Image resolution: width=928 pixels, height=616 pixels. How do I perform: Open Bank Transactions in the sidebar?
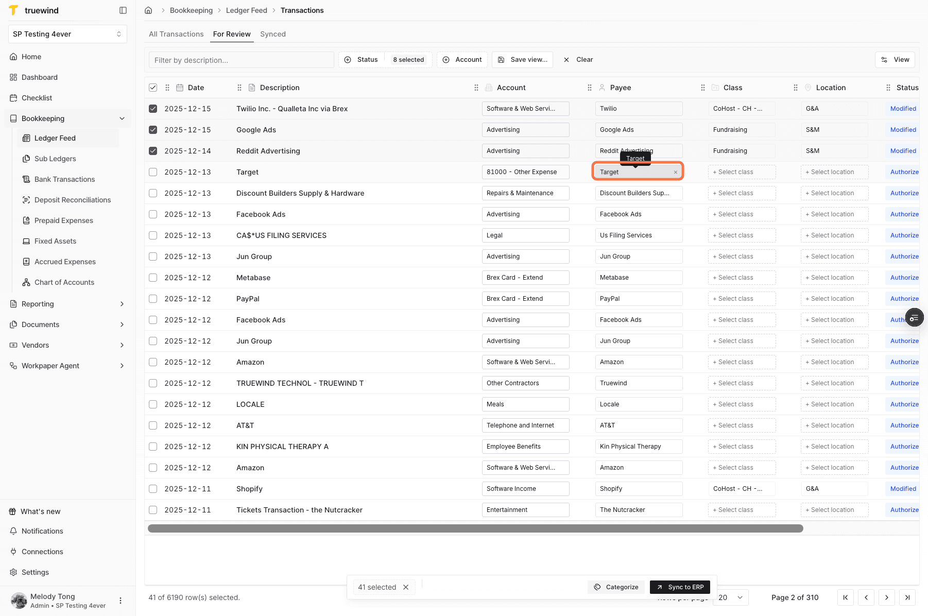pos(64,179)
